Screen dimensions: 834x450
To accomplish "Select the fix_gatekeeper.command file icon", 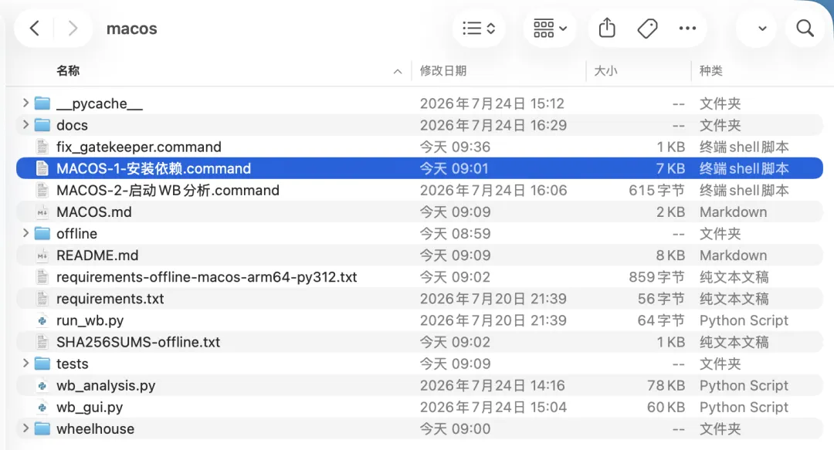I will pos(42,147).
